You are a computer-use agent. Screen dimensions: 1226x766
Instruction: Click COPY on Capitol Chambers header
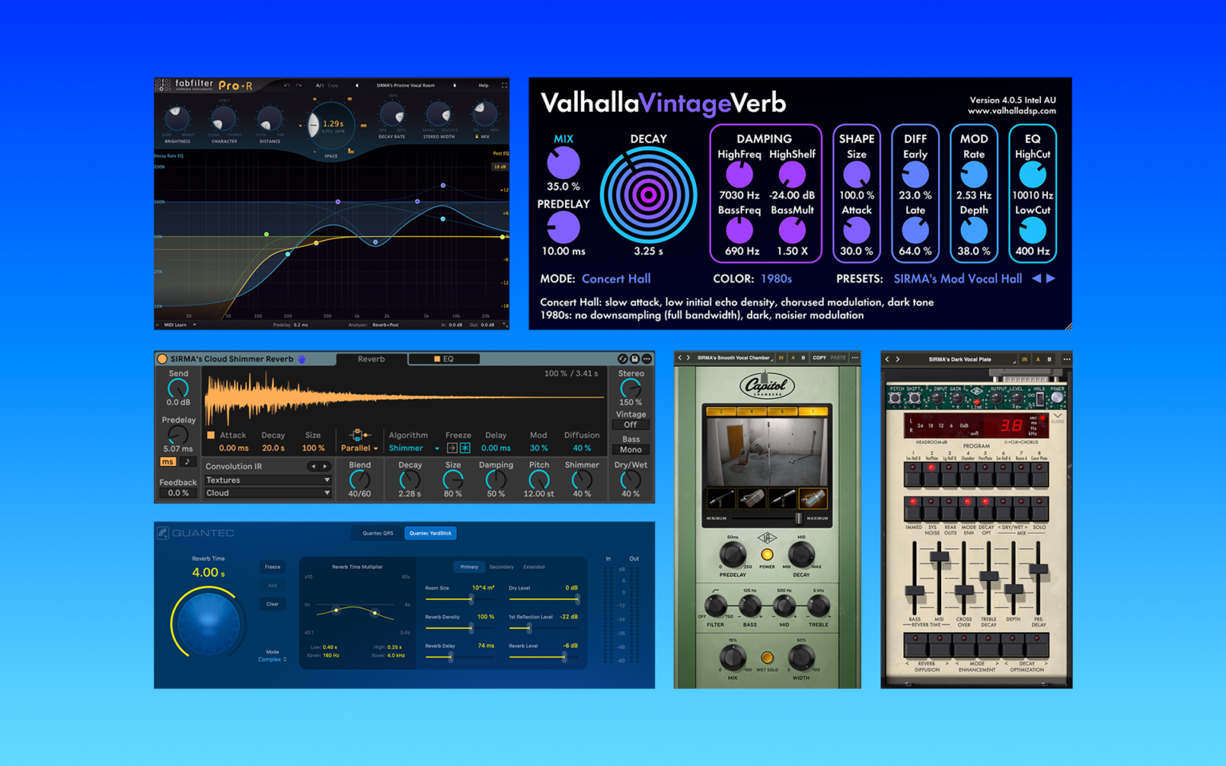click(819, 357)
